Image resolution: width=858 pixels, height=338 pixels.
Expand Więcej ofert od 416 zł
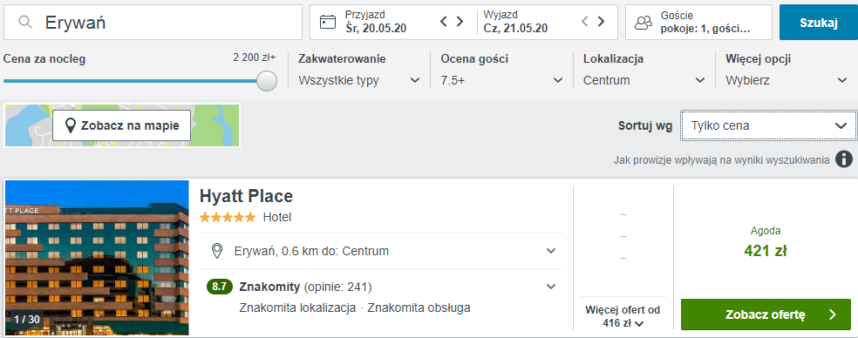tap(623, 316)
